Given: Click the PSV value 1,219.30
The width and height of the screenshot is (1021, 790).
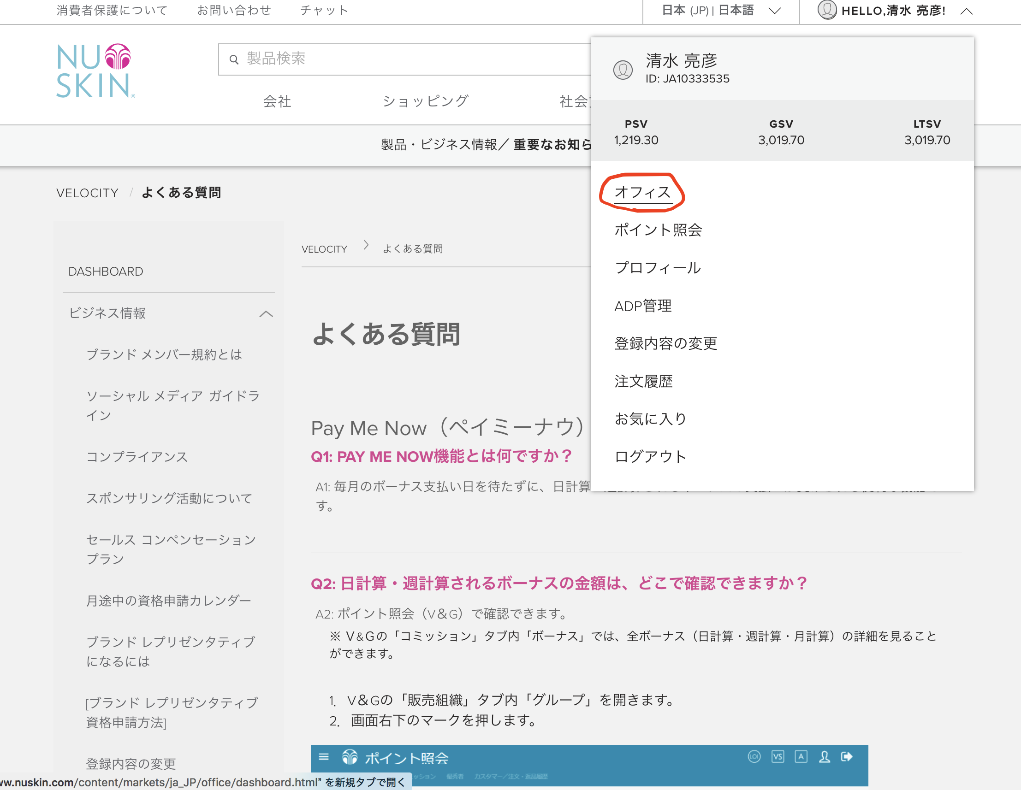Looking at the screenshot, I should [636, 140].
